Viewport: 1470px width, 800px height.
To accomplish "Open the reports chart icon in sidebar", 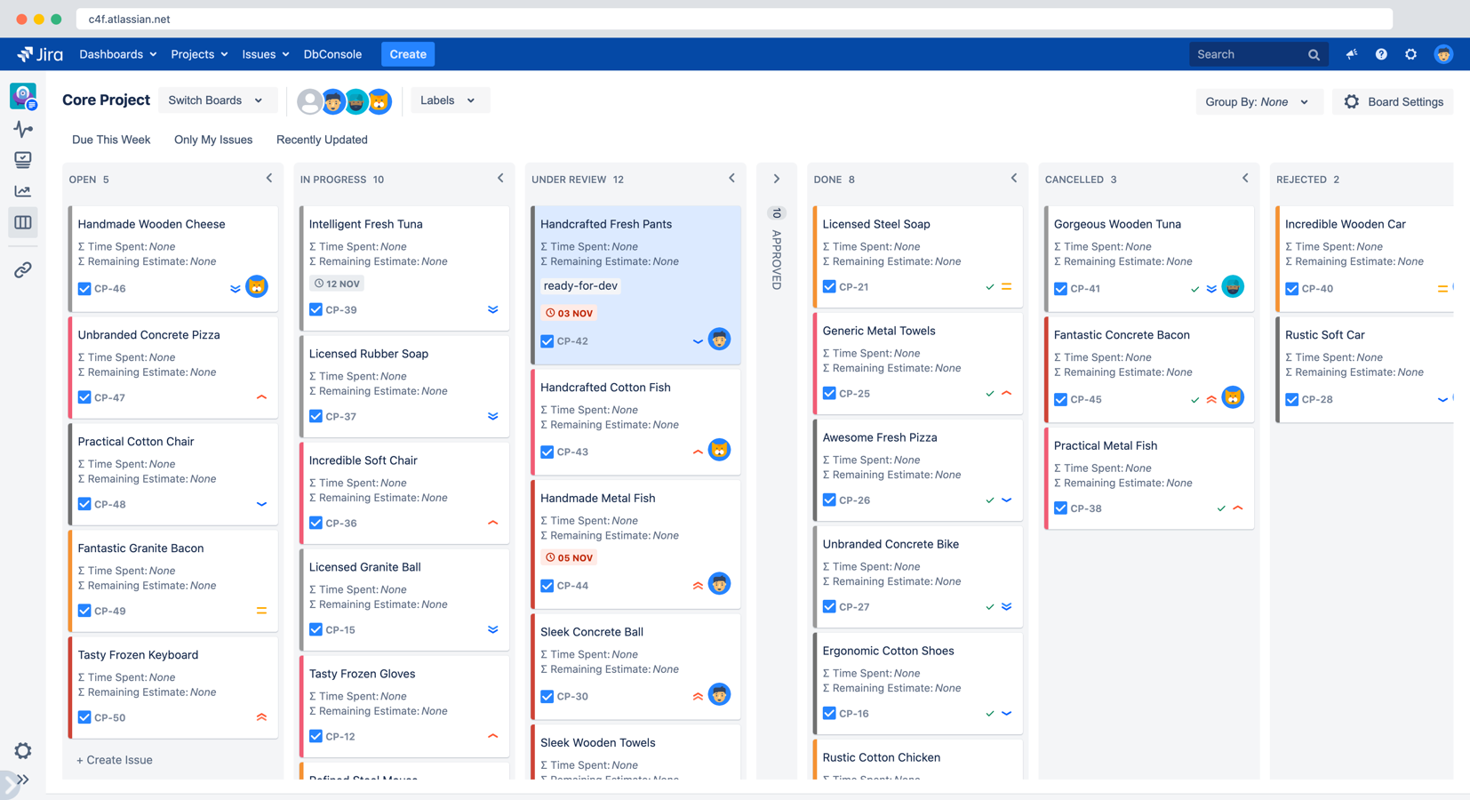I will [x=23, y=191].
